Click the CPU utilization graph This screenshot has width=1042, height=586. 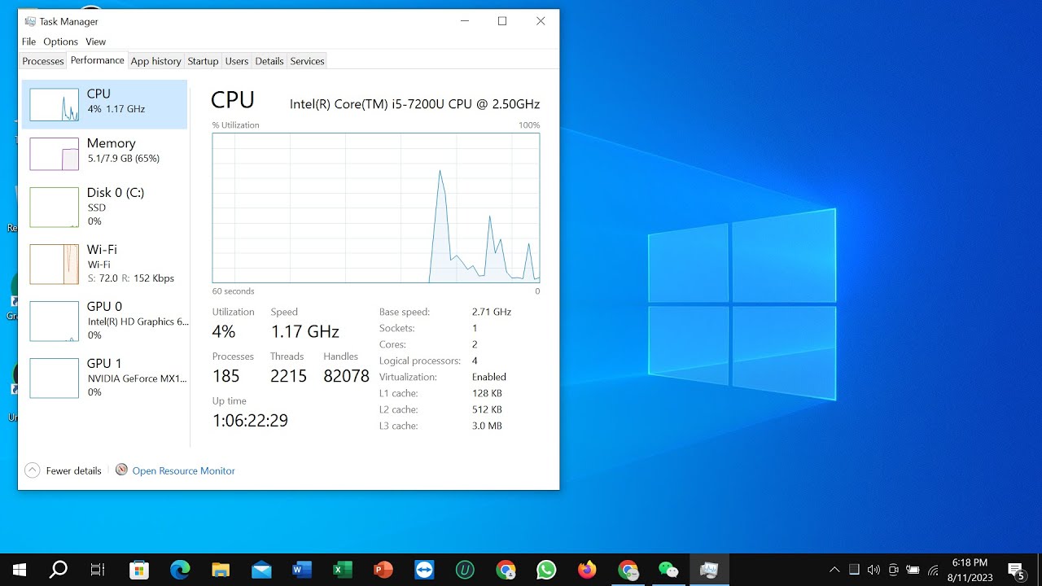click(x=376, y=208)
